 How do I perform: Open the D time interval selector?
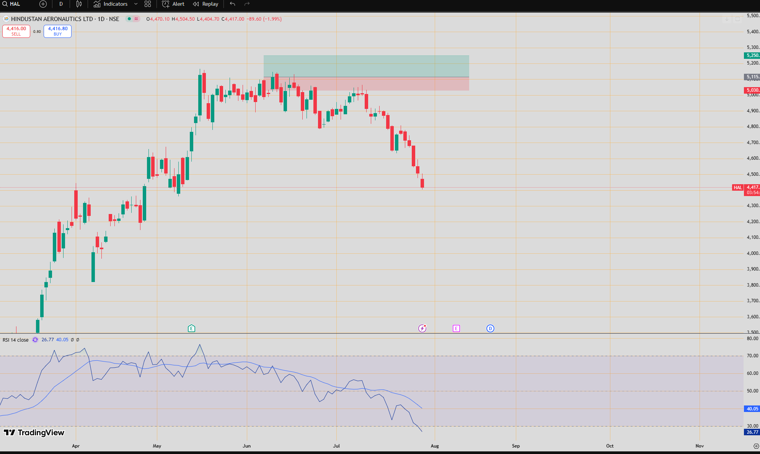click(x=61, y=4)
